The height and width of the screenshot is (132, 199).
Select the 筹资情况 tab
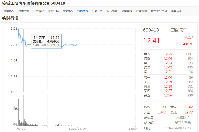pos(38,11)
